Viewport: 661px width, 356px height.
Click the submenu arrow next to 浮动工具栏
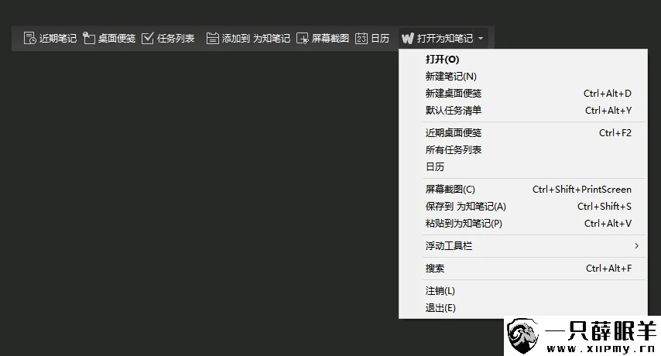tap(636, 245)
